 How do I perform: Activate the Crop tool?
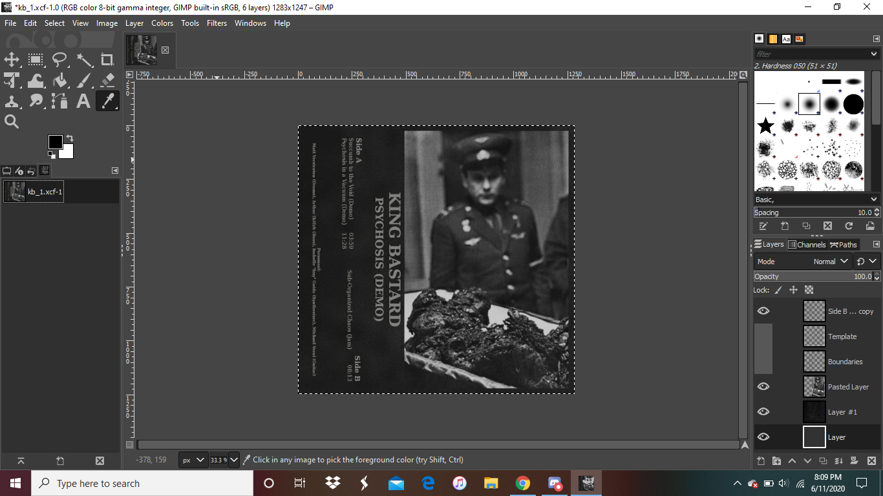pos(107,60)
